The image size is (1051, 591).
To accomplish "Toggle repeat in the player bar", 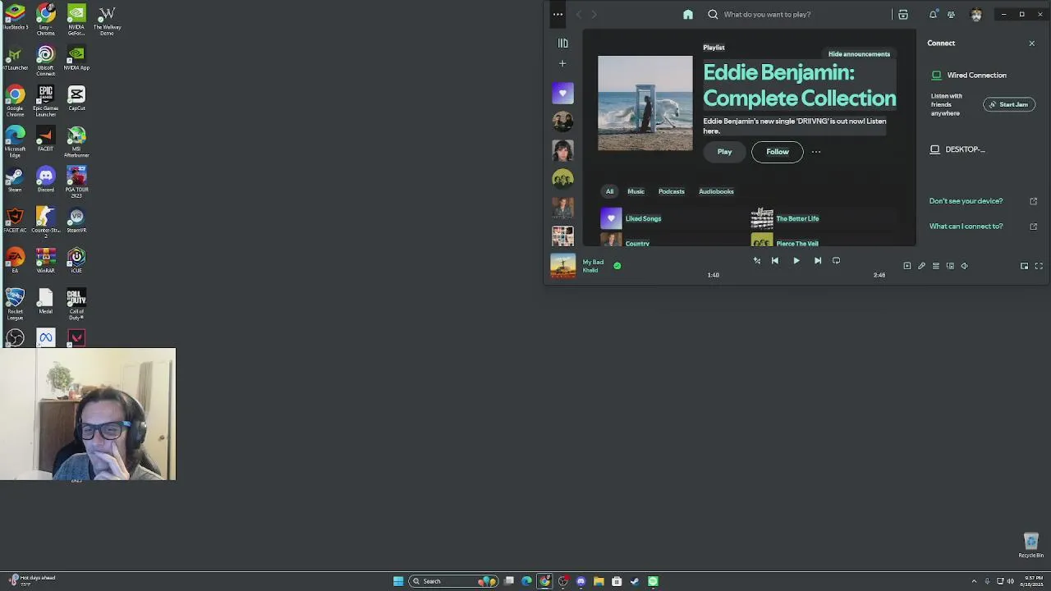I will click(x=836, y=260).
